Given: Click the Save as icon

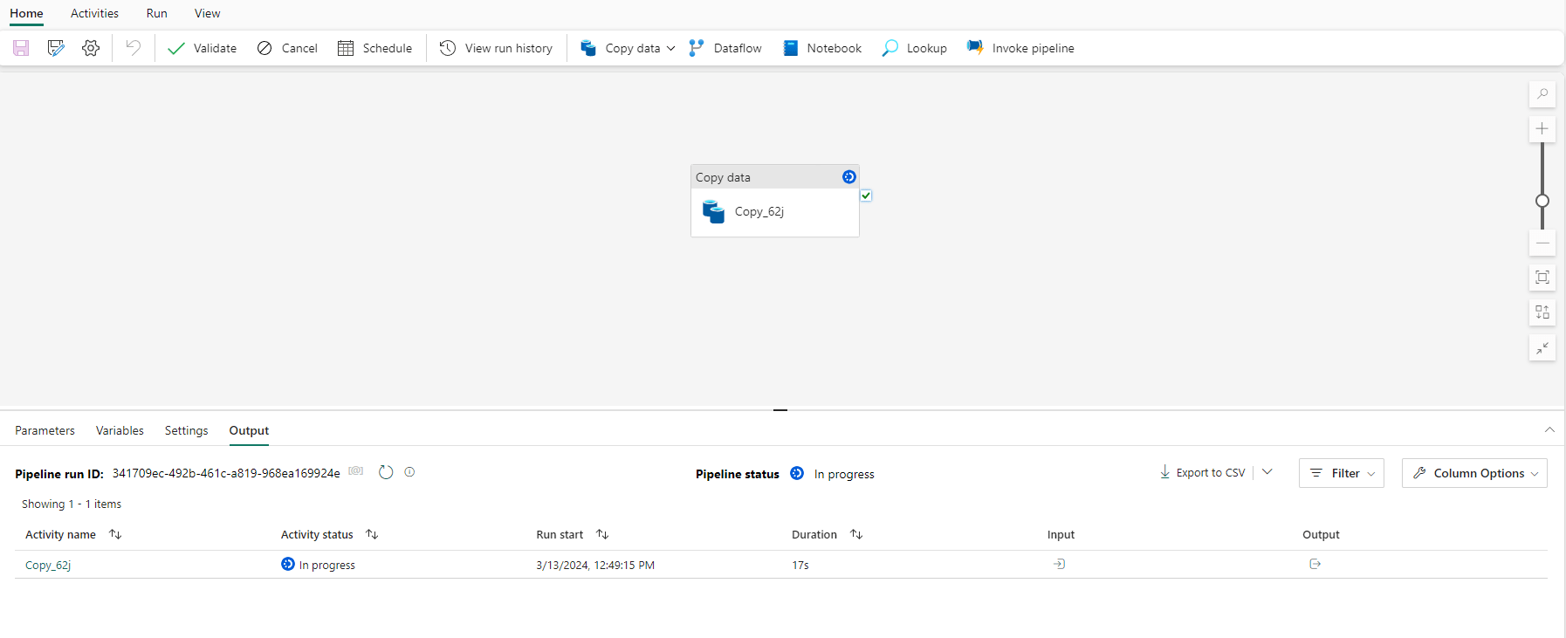Looking at the screenshot, I should pos(56,48).
